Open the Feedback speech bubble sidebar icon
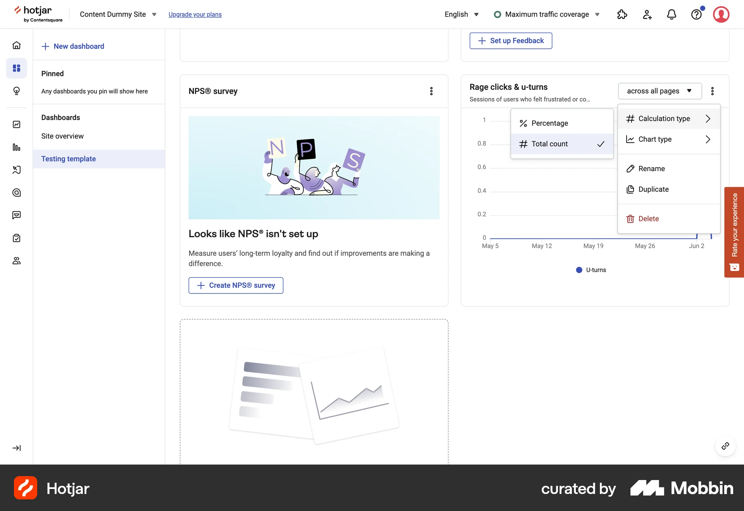 16,215
